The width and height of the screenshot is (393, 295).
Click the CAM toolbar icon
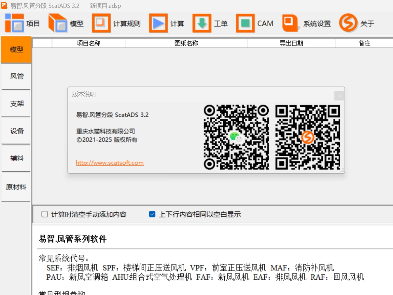tap(246, 23)
